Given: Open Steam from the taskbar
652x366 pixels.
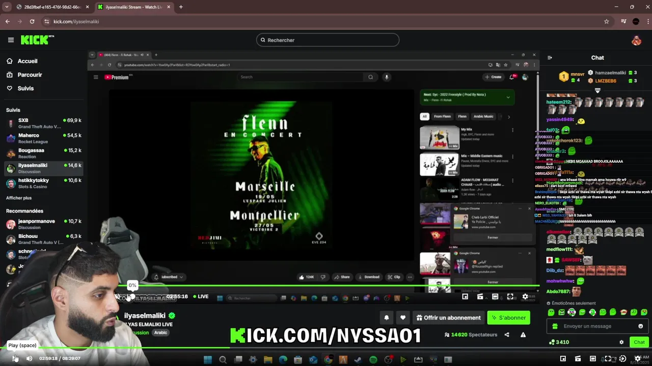Looking at the screenshot, I should coord(358,359).
